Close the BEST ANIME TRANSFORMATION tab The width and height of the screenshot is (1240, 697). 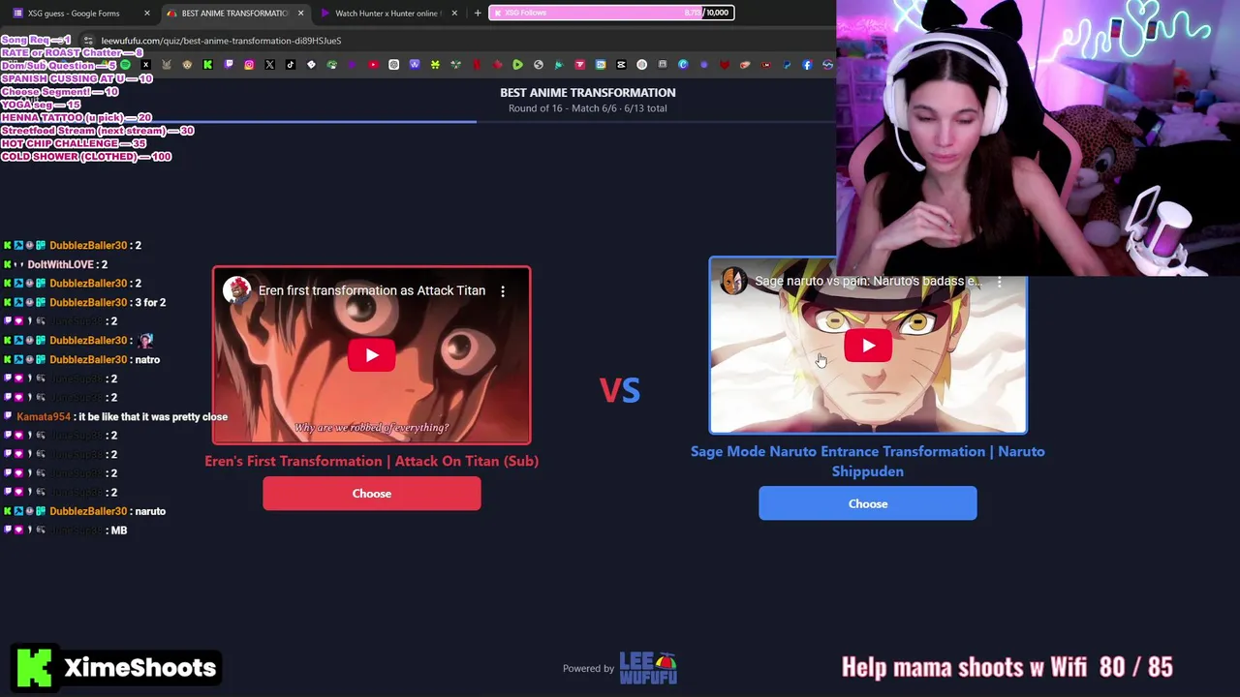[301, 14]
